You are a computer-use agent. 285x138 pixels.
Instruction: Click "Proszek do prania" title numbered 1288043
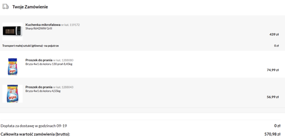coord(39,87)
